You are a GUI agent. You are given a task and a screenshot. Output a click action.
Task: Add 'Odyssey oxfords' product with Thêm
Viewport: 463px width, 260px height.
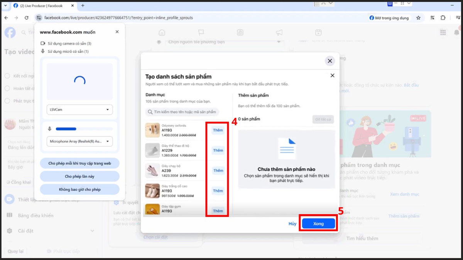click(x=217, y=130)
